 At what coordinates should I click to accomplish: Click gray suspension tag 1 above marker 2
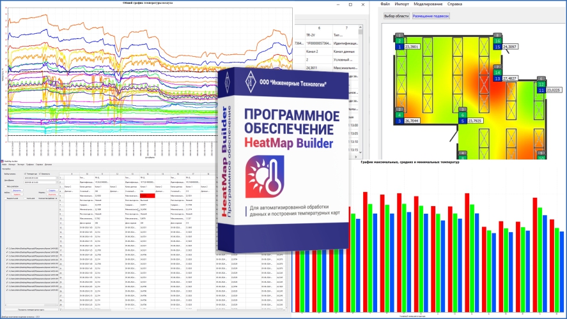(x=400, y=35)
